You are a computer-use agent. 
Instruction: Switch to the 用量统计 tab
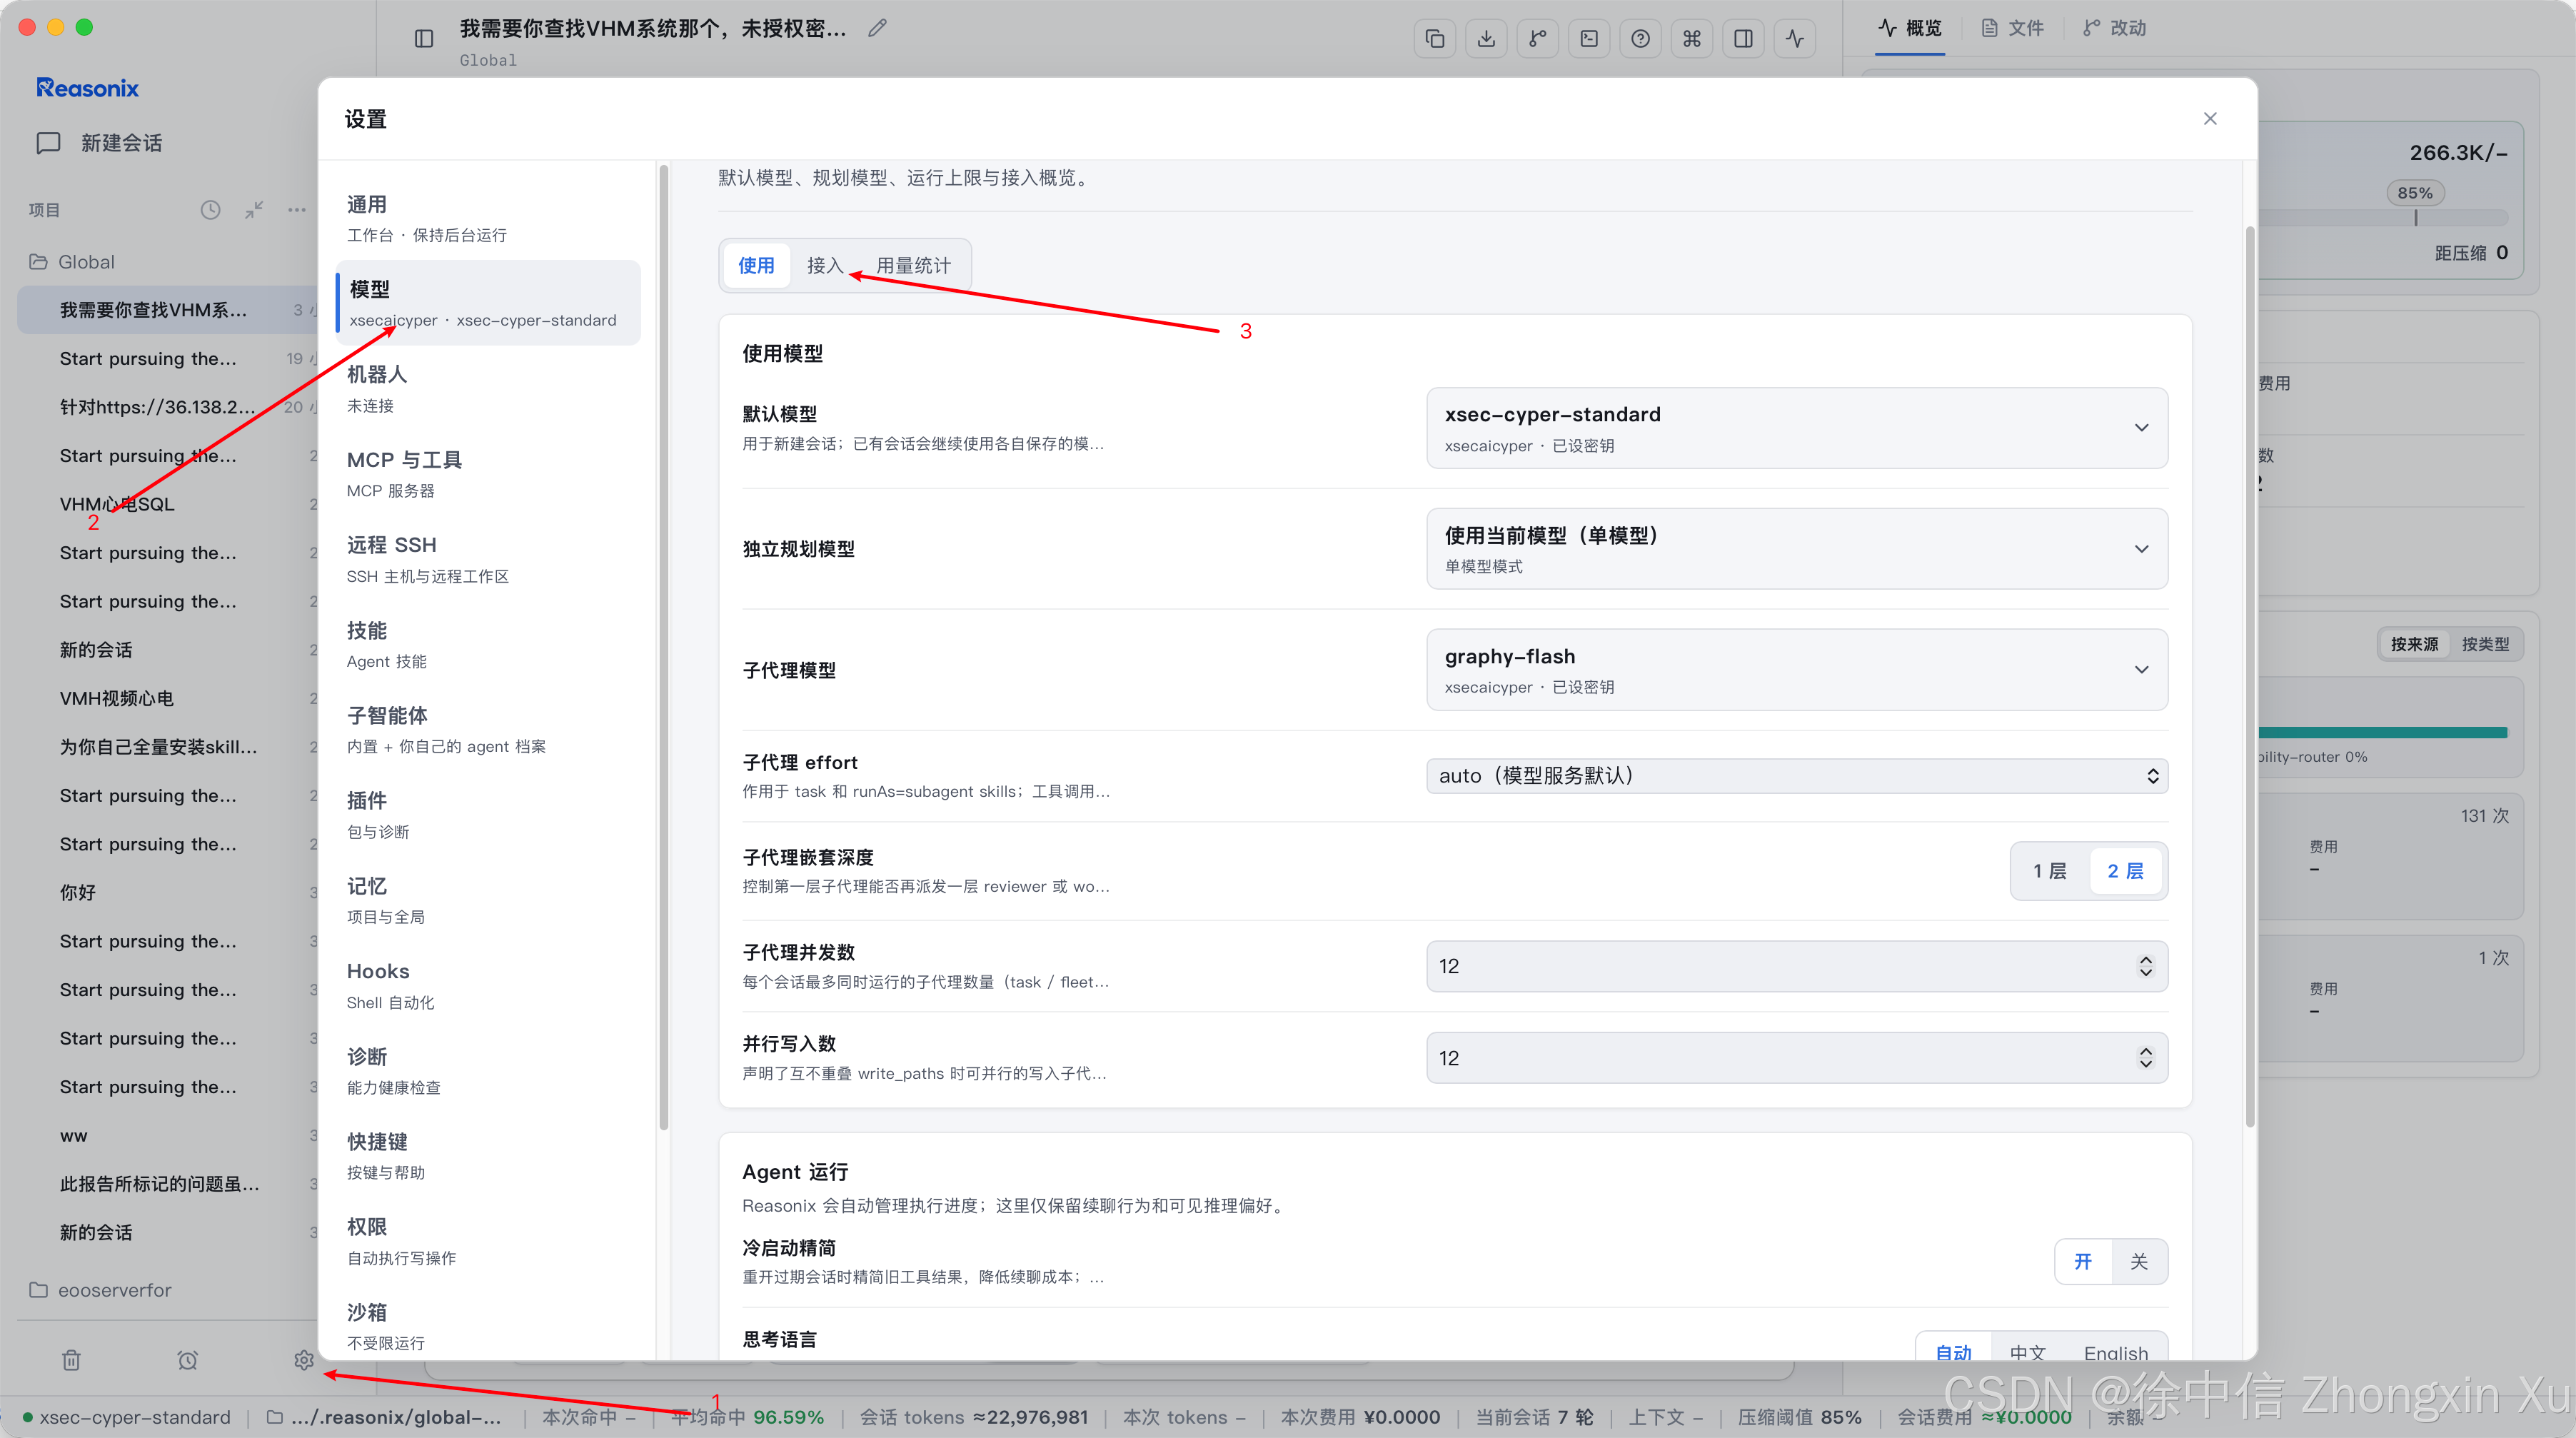coord(913,266)
